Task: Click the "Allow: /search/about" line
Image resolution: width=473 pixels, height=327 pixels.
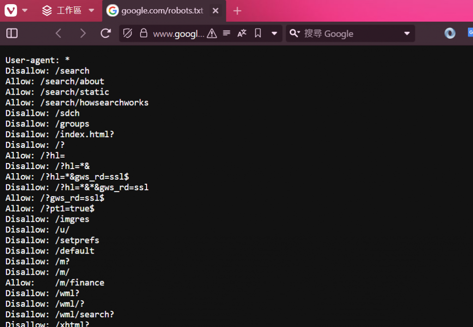Action: tap(55, 81)
